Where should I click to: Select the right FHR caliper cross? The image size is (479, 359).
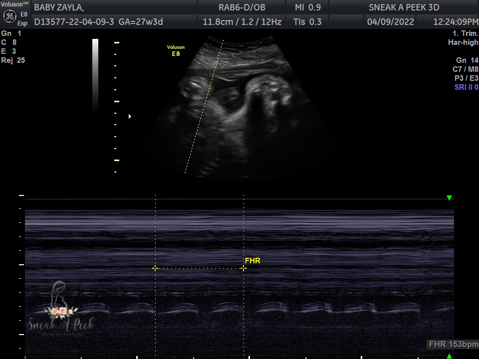(243, 268)
